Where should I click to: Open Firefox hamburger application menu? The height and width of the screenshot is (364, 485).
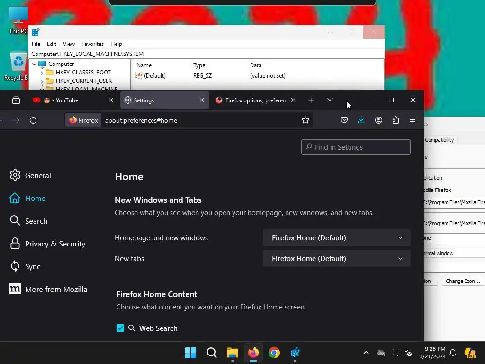[413, 120]
